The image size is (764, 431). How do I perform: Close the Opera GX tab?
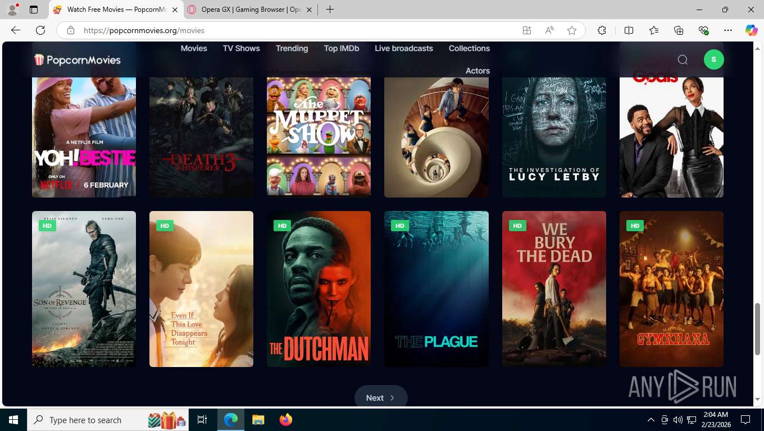pos(308,10)
